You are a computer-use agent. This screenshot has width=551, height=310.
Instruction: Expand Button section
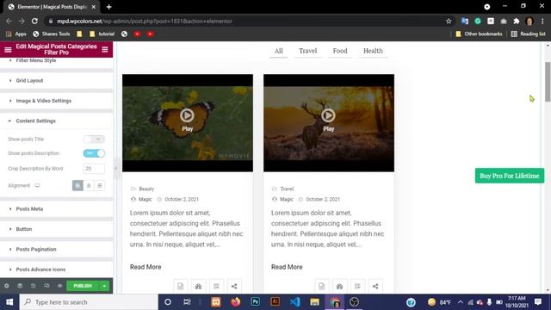coord(56,229)
